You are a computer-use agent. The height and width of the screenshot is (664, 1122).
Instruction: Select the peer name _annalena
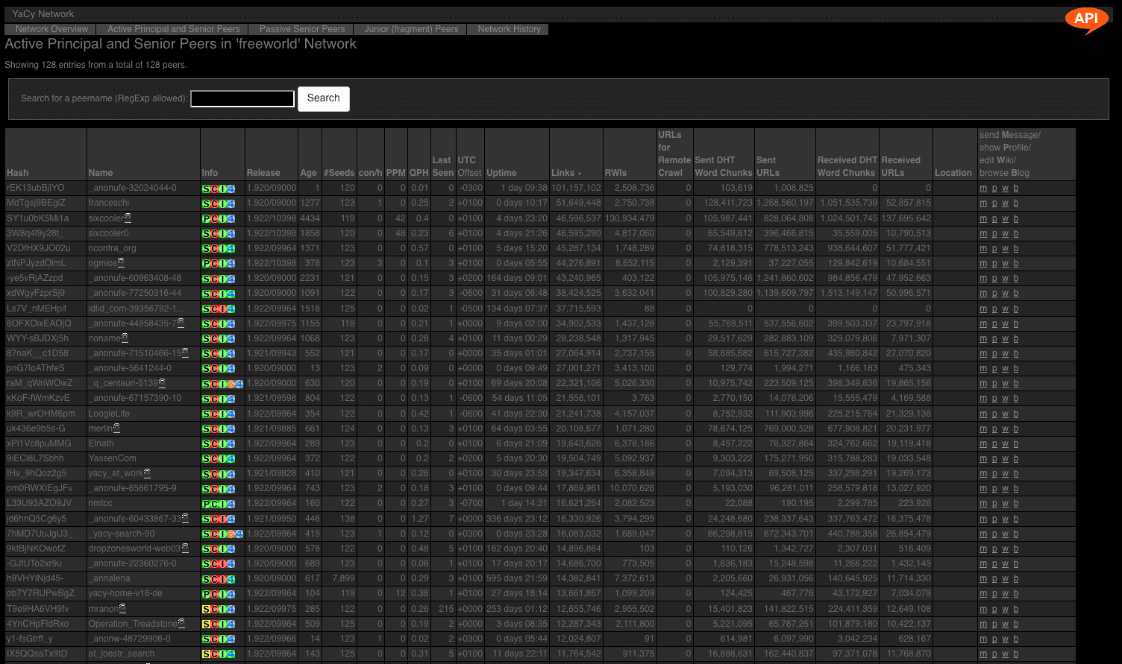click(x=110, y=578)
